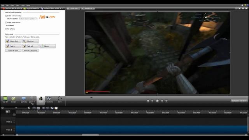
Task: Click the Fade in button
Action: (13, 46)
